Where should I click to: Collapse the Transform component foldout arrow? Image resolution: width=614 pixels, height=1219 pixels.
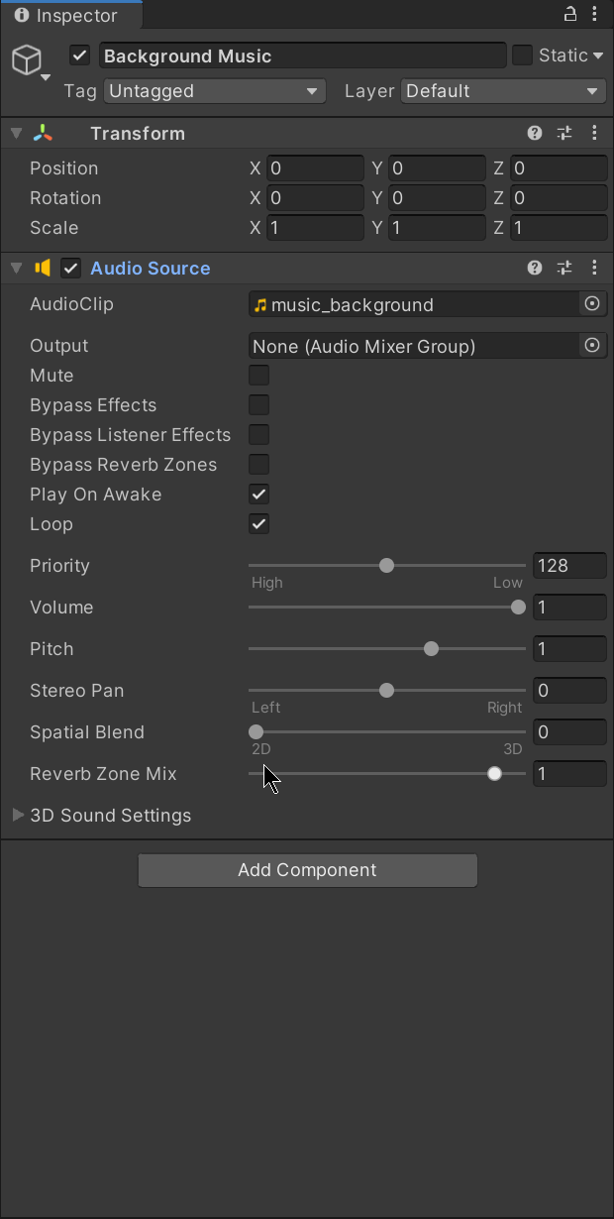click(x=16, y=134)
